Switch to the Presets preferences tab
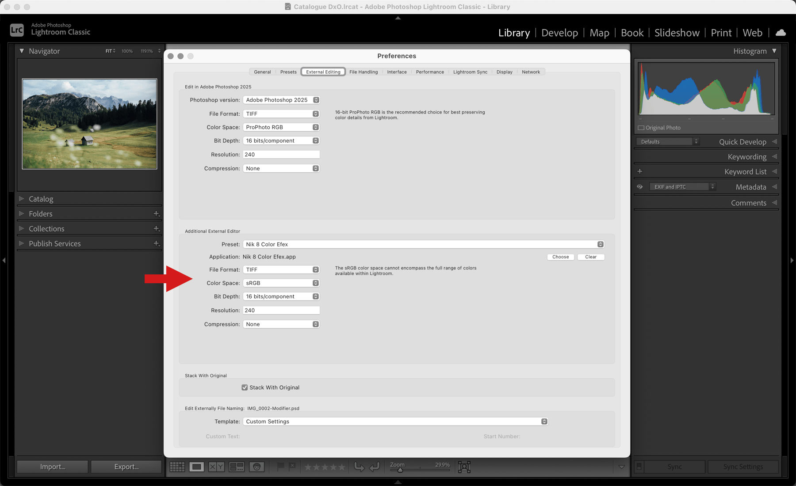The height and width of the screenshot is (486, 796). pyautogui.click(x=288, y=72)
